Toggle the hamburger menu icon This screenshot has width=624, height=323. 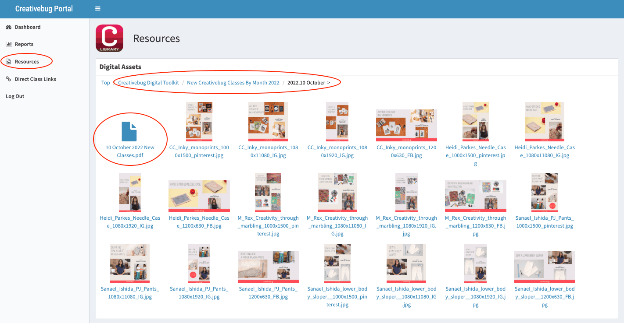[x=97, y=9]
